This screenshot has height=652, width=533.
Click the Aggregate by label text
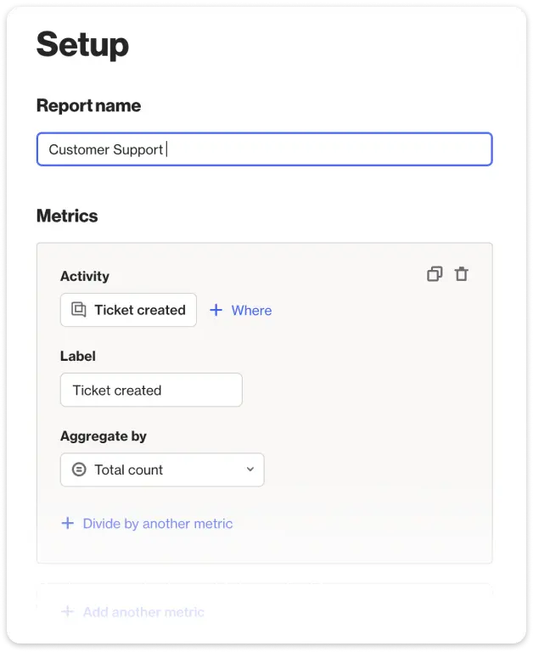point(104,436)
